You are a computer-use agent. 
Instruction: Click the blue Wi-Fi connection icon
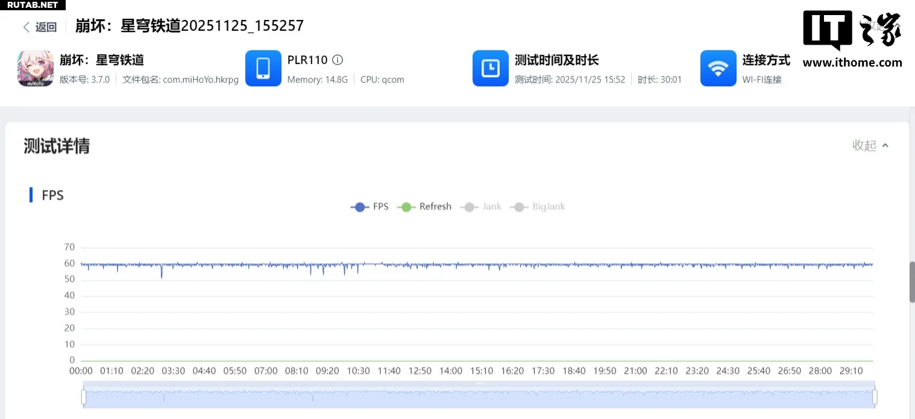click(x=718, y=68)
